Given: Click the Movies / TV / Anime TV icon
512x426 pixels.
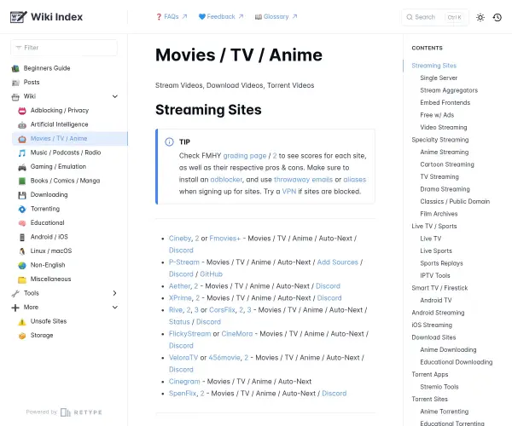Looking at the screenshot, I should (x=22, y=139).
